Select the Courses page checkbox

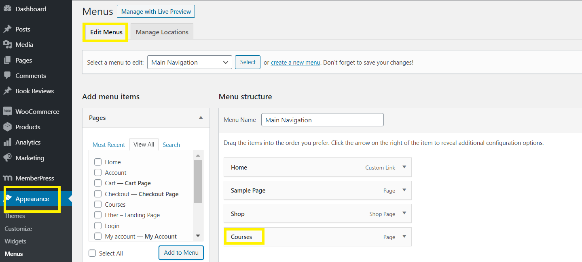tap(98, 204)
